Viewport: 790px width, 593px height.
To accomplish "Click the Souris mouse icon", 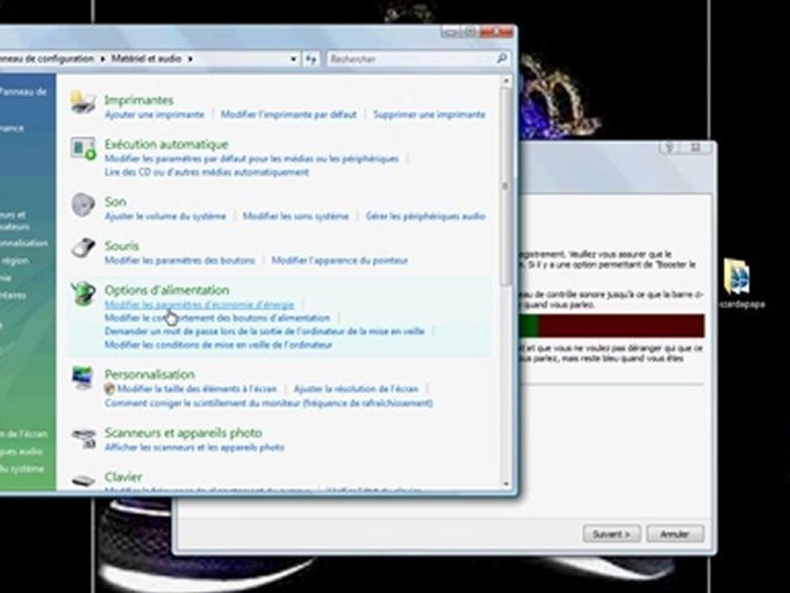I will (x=83, y=248).
